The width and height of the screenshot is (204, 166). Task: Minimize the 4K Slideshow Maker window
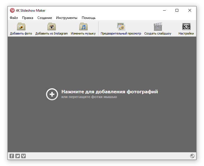pyautogui.click(x=164, y=10)
